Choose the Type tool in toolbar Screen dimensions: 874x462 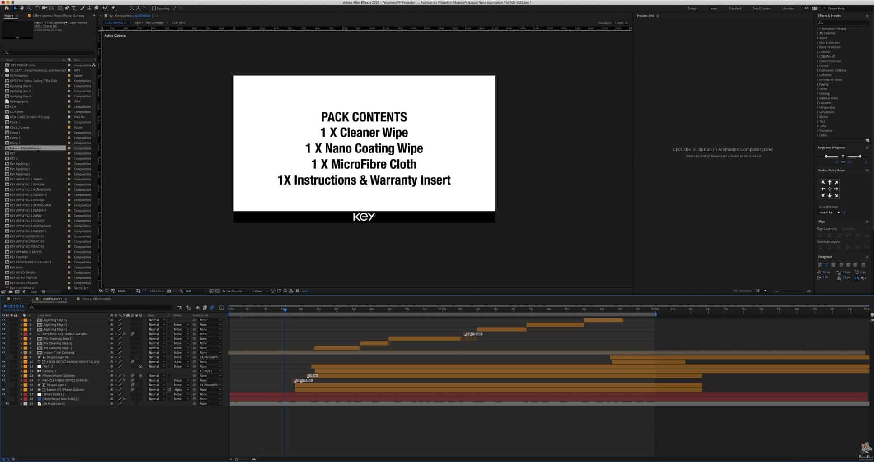[74, 8]
